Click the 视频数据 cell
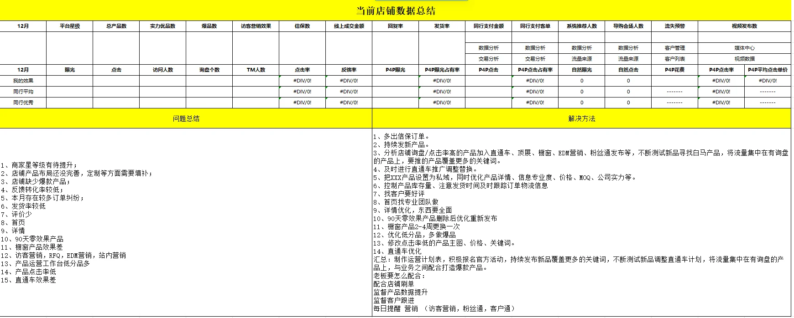 click(745, 59)
